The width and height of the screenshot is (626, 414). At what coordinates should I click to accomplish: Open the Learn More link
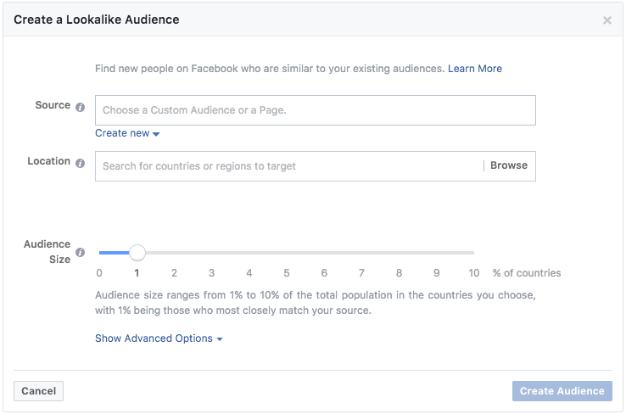point(475,69)
